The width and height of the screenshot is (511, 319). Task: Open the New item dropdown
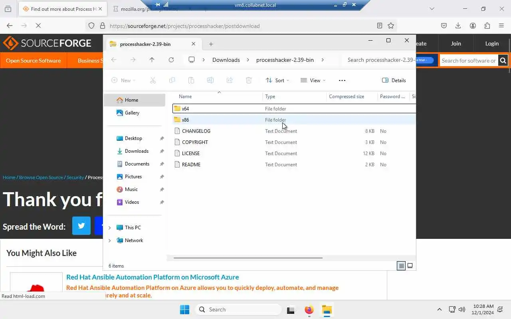(x=123, y=80)
